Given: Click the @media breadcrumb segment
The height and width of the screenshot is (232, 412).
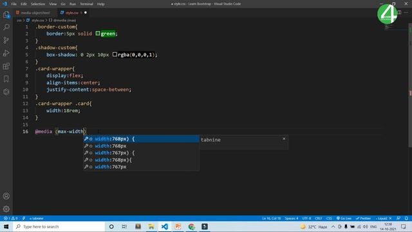Looking at the screenshot, I should [62, 20].
